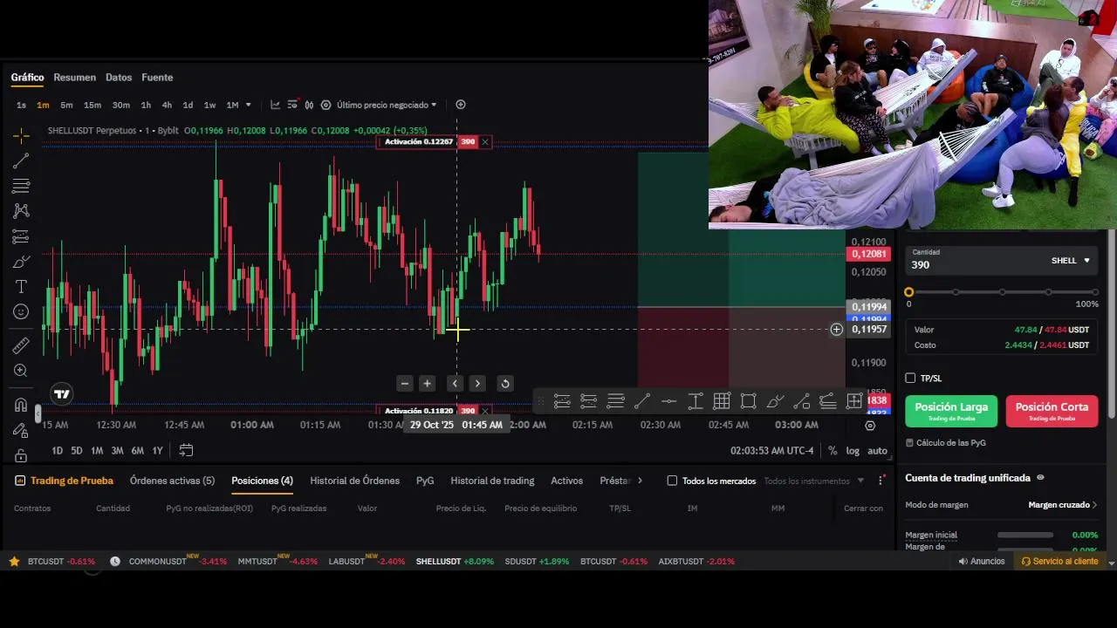Select the XABCD pattern tool
This screenshot has height=628, width=1117.
pyautogui.click(x=21, y=211)
